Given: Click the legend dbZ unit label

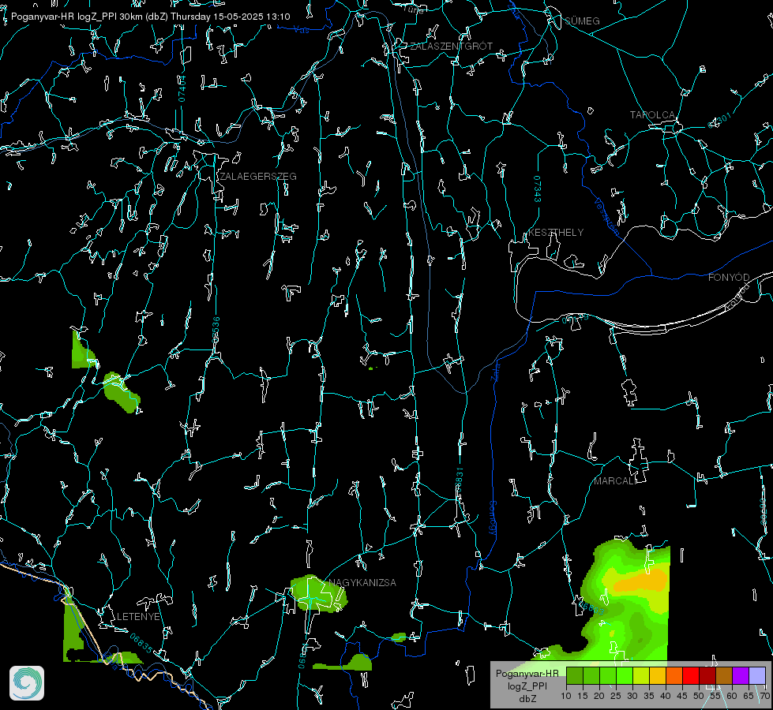Looking at the screenshot, I should click(x=527, y=699).
